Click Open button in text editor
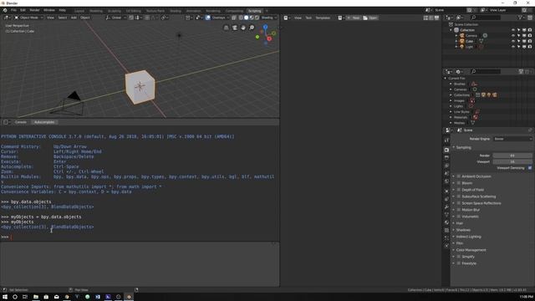535x301 pixels. [370, 18]
